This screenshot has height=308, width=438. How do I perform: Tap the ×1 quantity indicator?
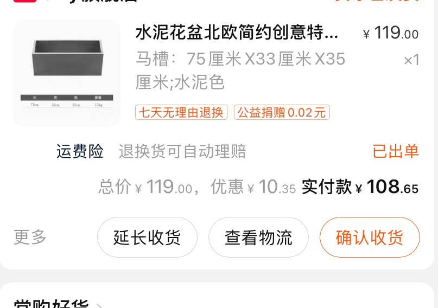(411, 60)
